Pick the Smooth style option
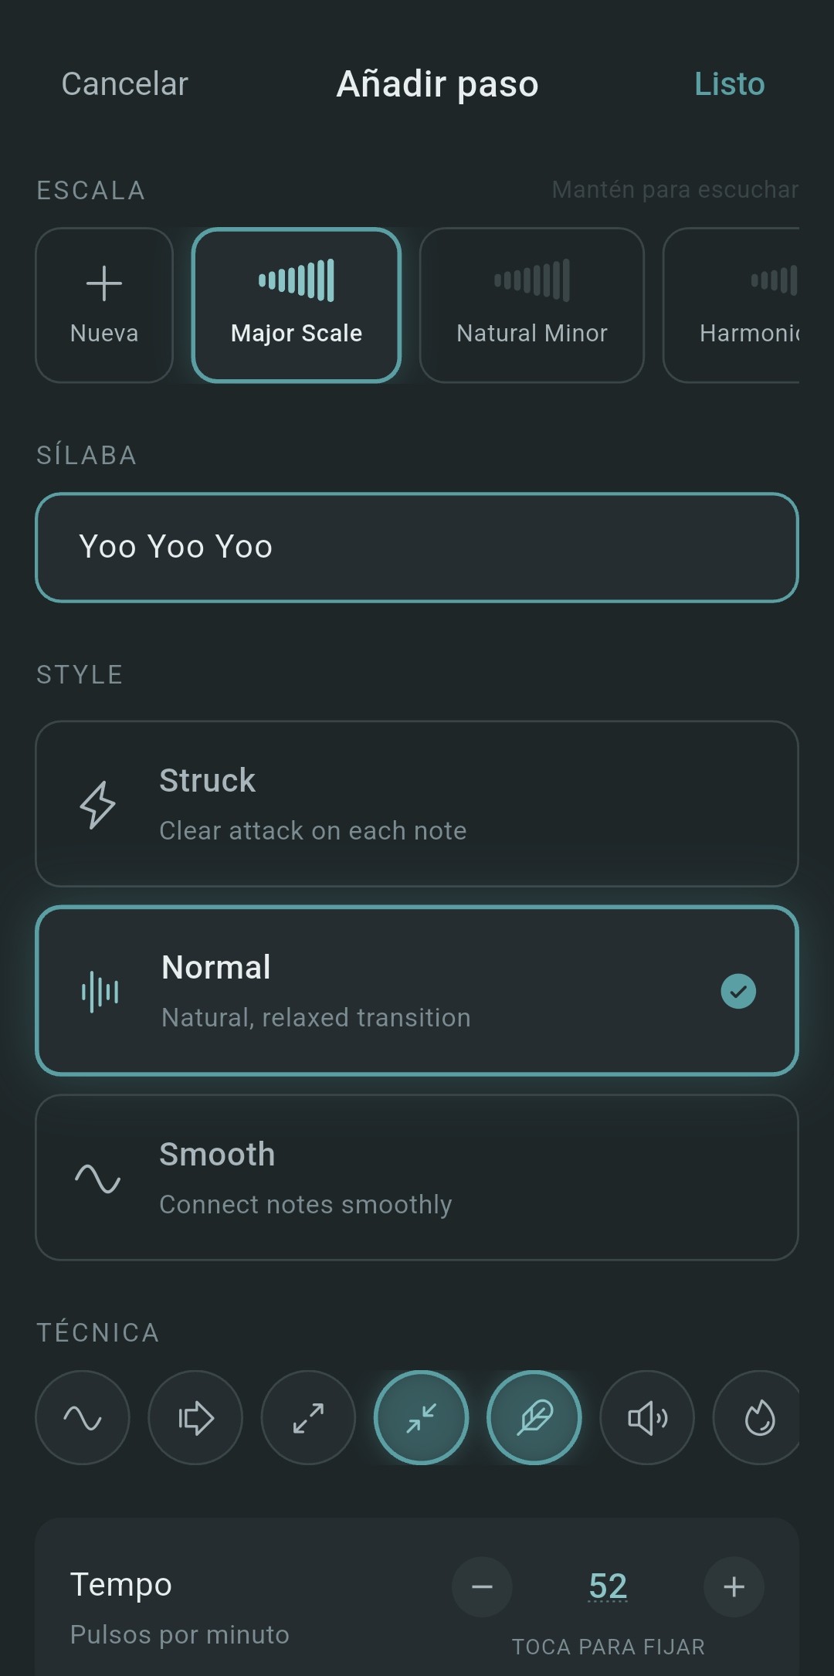The width and height of the screenshot is (834, 1676). (417, 1178)
